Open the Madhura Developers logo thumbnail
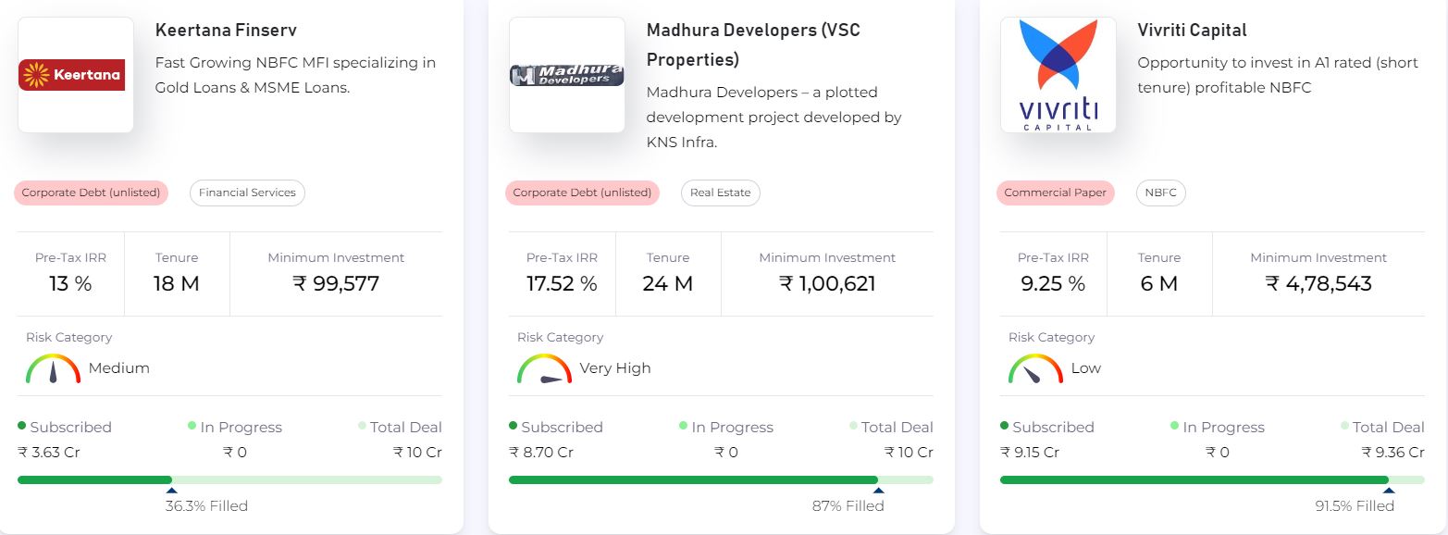 tap(567, 75)
